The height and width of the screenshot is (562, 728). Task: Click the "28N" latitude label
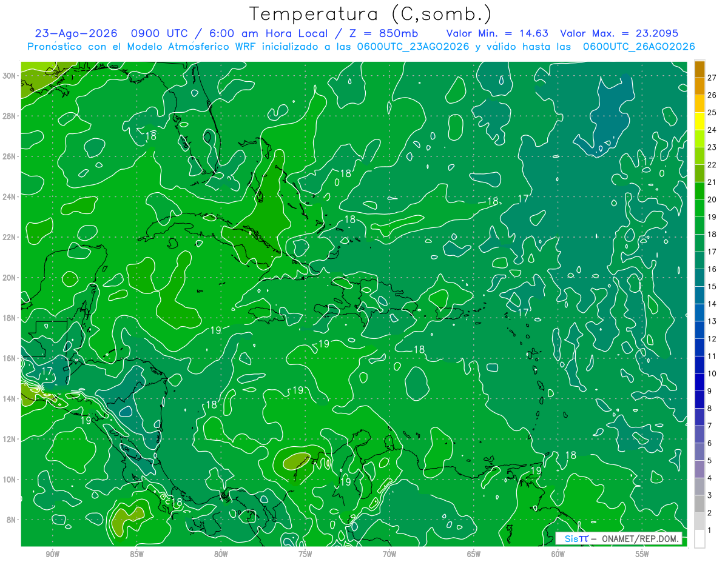click(x=9, y=116)
